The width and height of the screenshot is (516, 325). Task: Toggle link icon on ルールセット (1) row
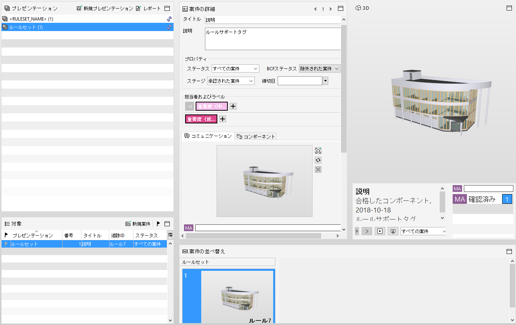(x=169, y=27)
